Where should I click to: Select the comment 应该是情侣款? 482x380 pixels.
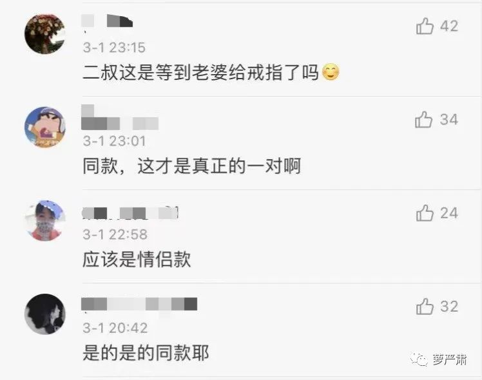pyautogui.click(x=137, y=260)
